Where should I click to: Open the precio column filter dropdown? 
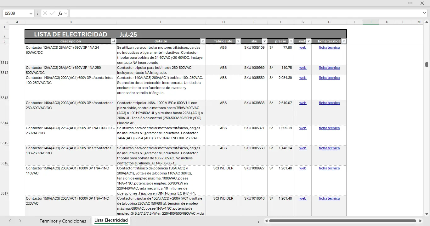[291, 41]
